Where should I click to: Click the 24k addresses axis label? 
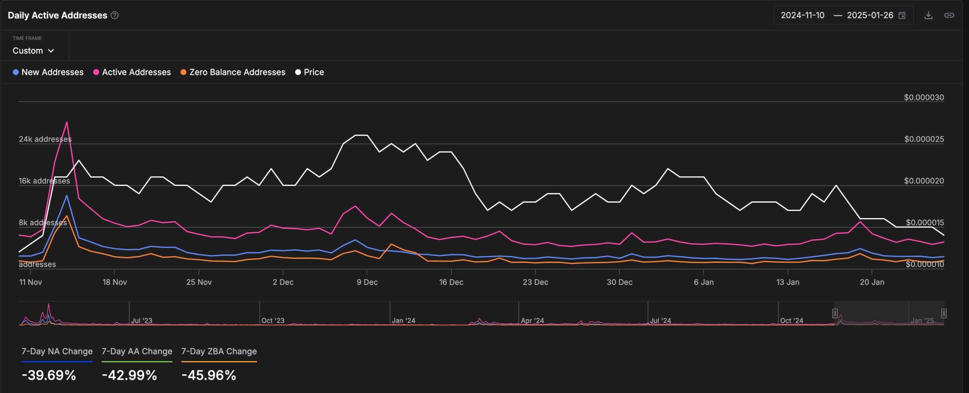tap(45, 139)
